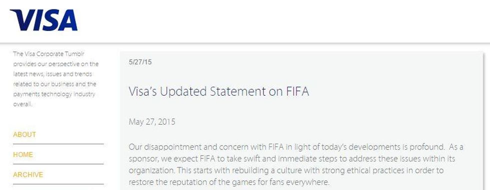The height and width of the screenshot is (190, 490).
Task: Click "latest news, issues and trends" sidebar line
Action: 52,74
